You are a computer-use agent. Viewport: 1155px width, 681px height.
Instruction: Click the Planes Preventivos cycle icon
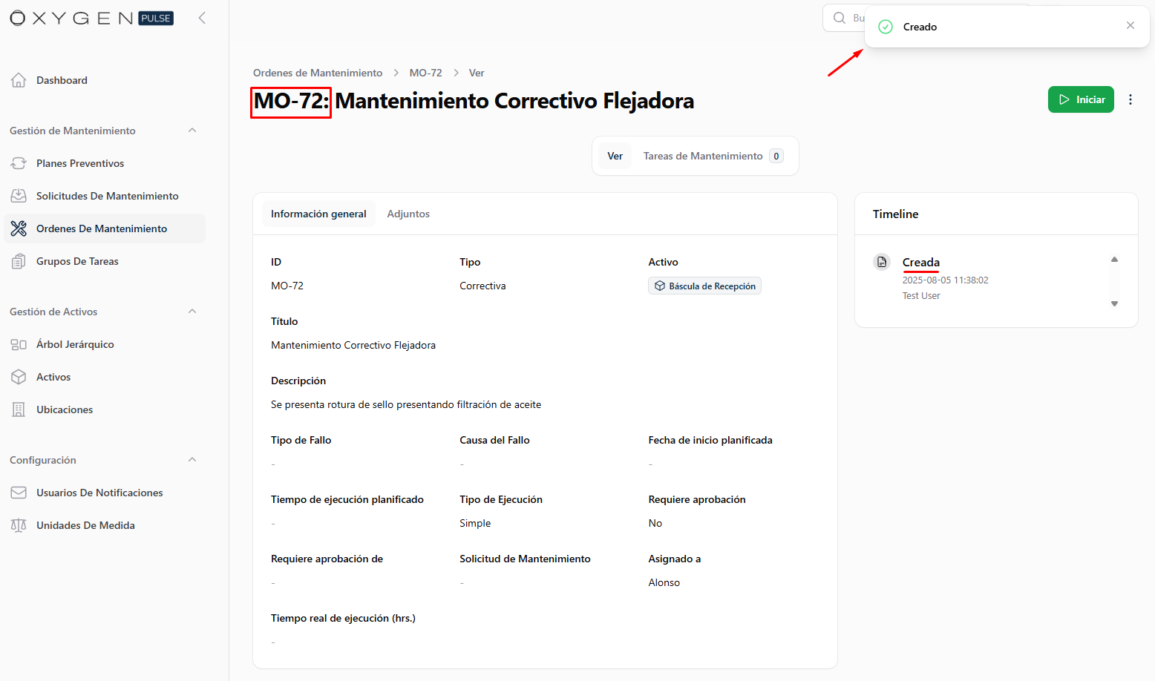click(x=19, y=163)
